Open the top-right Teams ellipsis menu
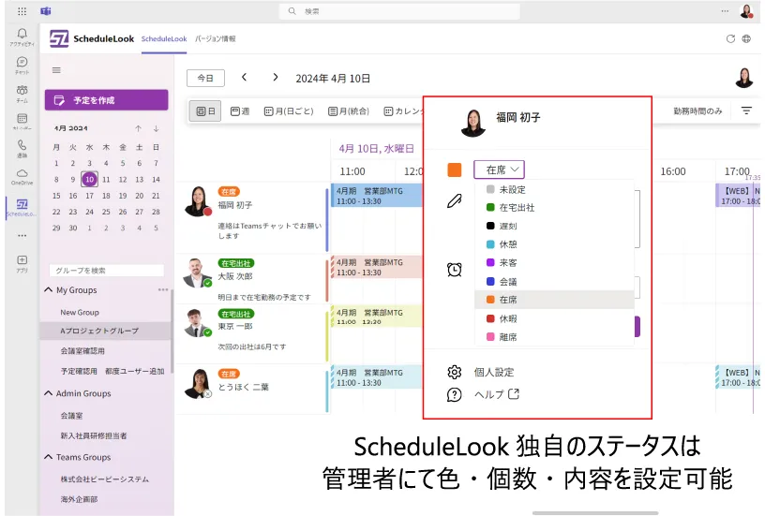The image size is (765, 516). [x=725, y=11]
